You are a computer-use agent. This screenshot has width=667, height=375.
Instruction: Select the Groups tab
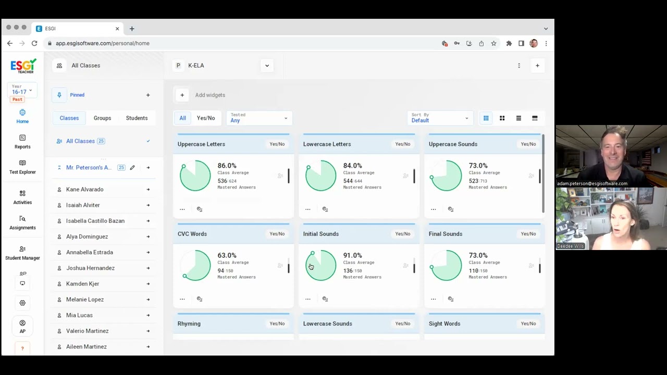pos(102,118)
